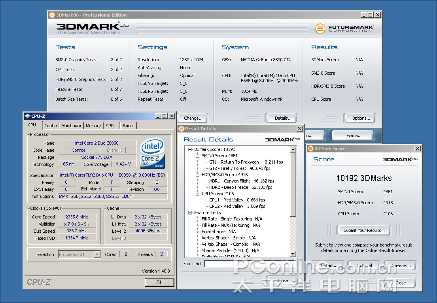This screenshot has width=437, height=303.
Task: Click the 3DMark06 title bar icon
Action: coord(52,15)
